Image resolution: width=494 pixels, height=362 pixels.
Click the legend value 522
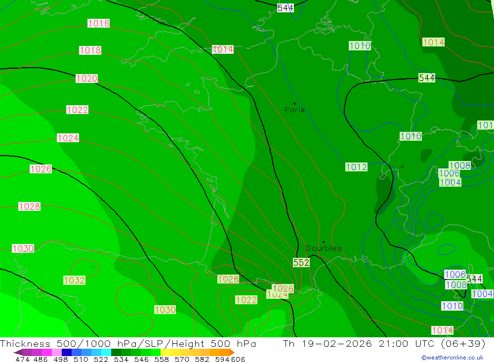pyautogui.click(x=101, y=359)
